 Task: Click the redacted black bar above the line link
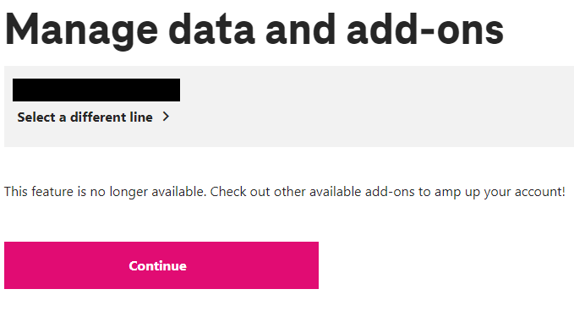click(x=96, y=90)
